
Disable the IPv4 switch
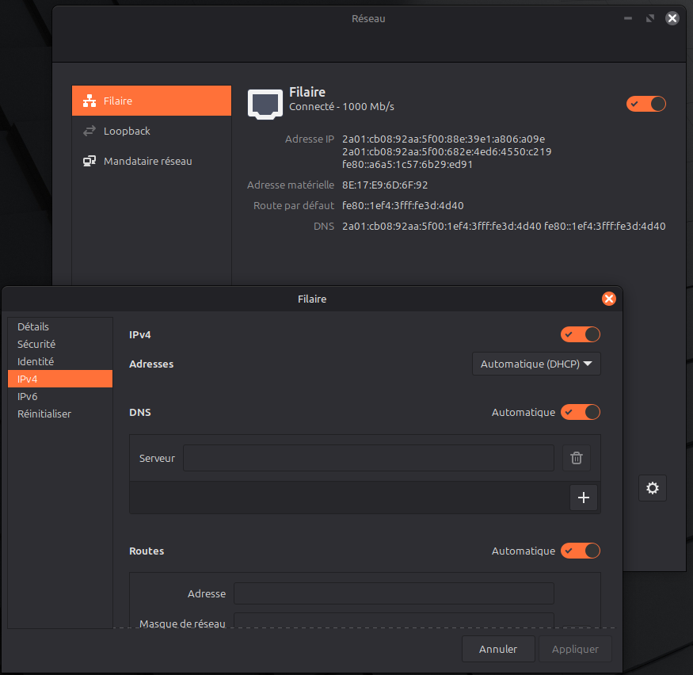(x=581, y=334)
